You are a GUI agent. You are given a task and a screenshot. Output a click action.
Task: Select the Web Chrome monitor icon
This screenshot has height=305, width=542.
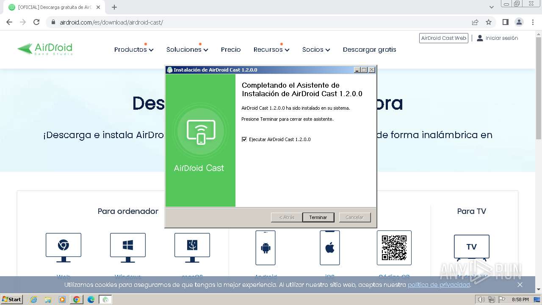(64, 247)
